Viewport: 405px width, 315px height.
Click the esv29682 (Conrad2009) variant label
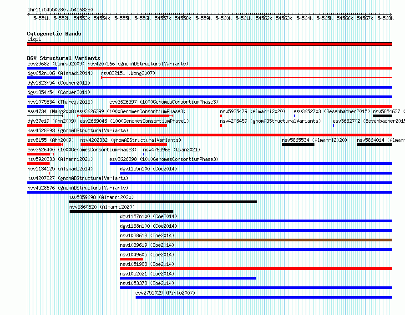click(x=56, y=64)
